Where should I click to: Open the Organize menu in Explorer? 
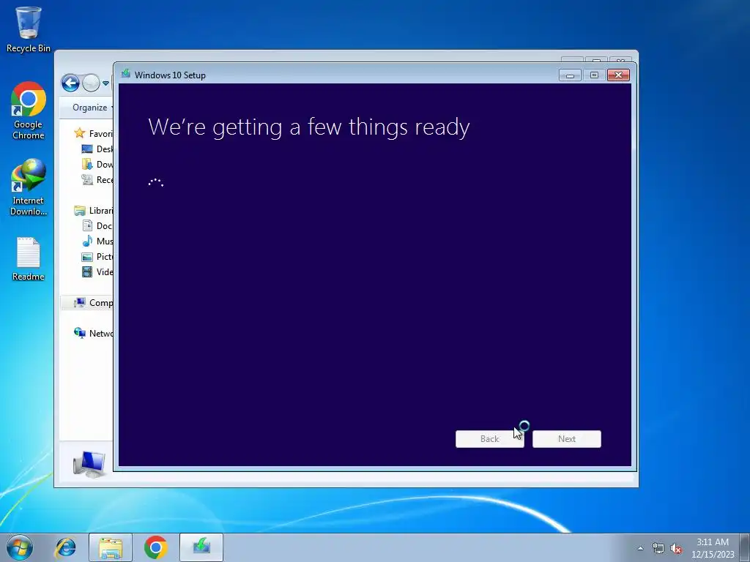[92, 108]
